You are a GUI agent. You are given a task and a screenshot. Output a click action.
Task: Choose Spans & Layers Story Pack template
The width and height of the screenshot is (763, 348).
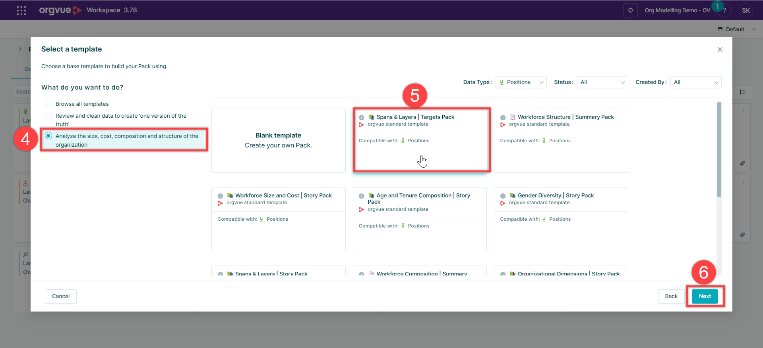279,271
